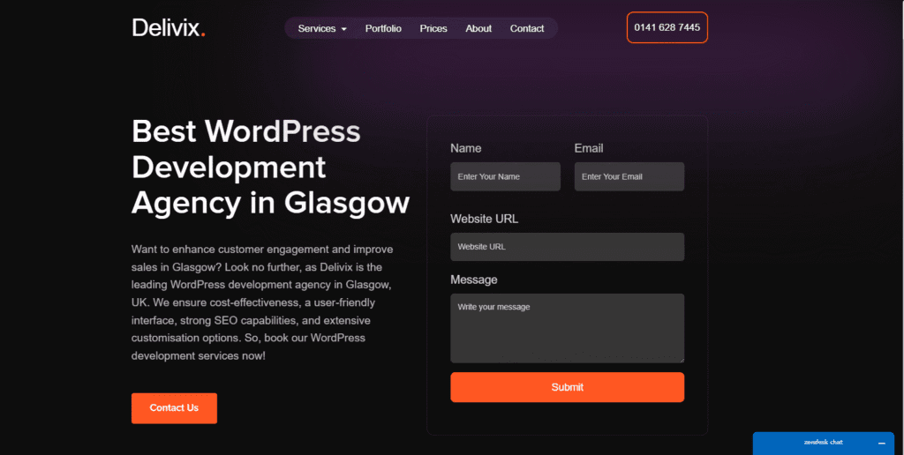Submit the contact form

568,387
